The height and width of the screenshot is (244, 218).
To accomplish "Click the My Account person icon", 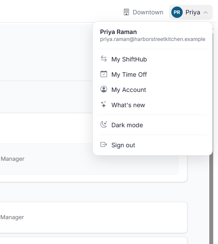I will (x=104, y=89).
